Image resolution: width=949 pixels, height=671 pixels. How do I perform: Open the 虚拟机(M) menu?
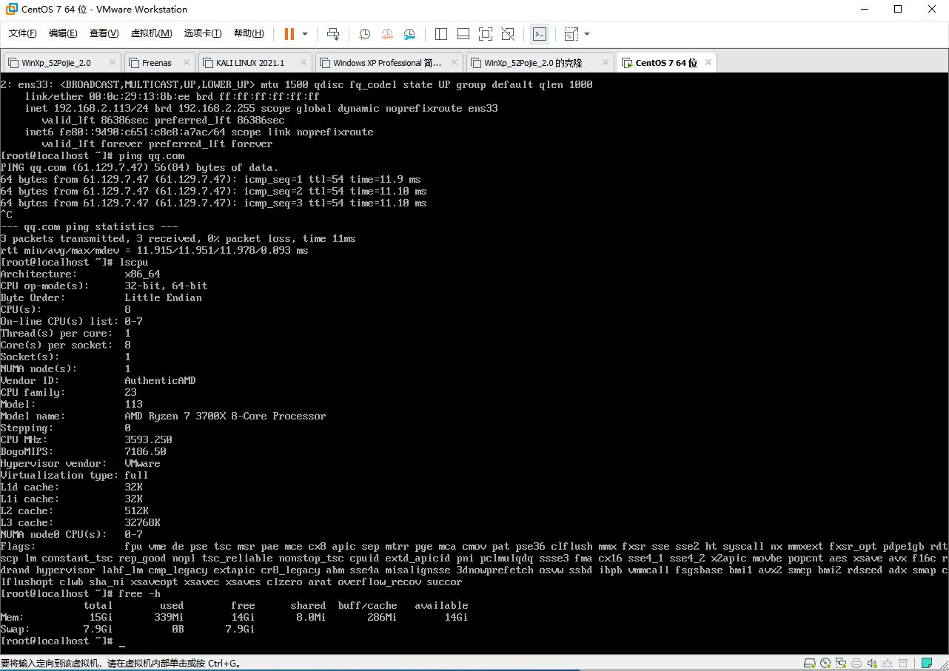[x=151, y=33]
